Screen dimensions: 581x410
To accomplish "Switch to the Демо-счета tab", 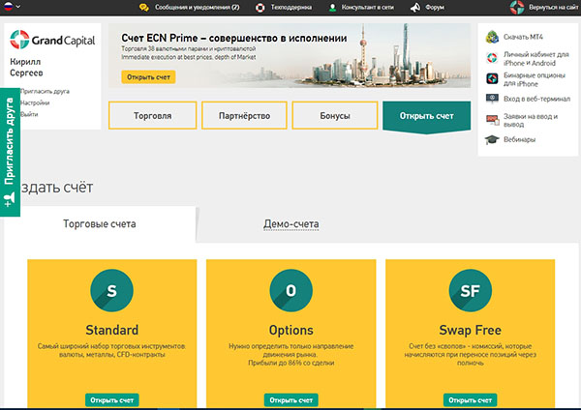I will pyautogui.click(x=290, y=224).
